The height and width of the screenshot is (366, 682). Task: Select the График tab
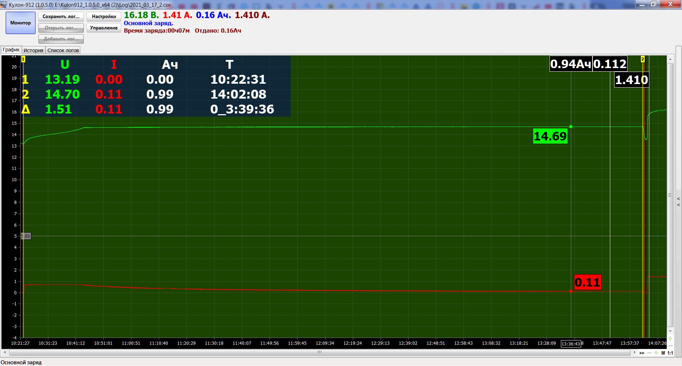[x=11, y=50]
